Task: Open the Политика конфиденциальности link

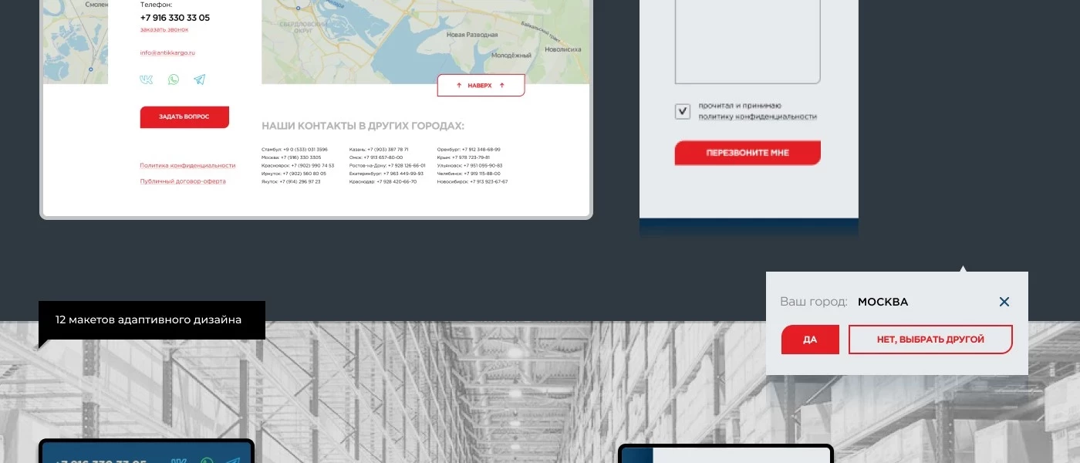Action: click(187, 166)
